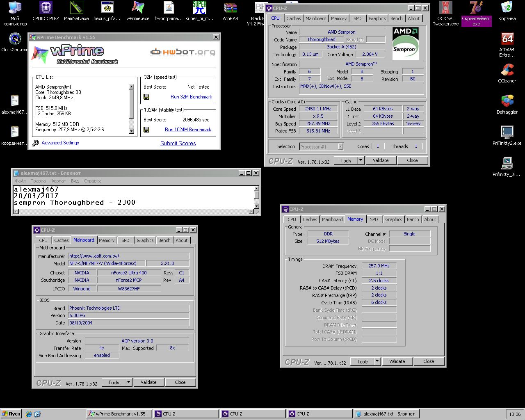Launch CPUID CPU-Z desktop shortcut

tap(46, 11)
